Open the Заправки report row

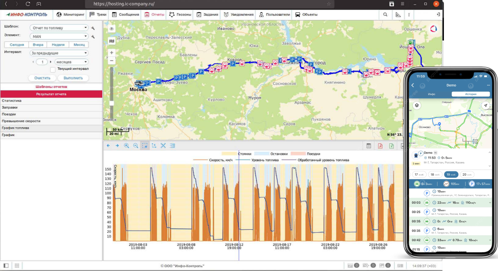click(x=51, y=108)
